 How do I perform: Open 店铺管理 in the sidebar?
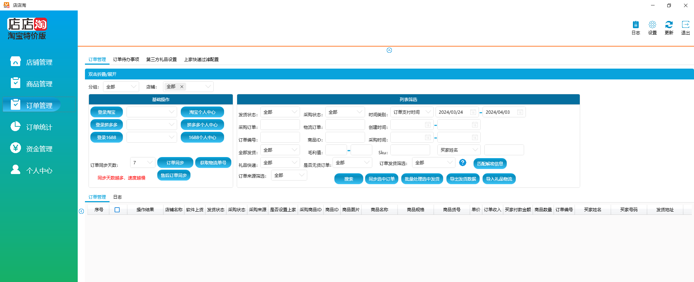tap(32, 62)
